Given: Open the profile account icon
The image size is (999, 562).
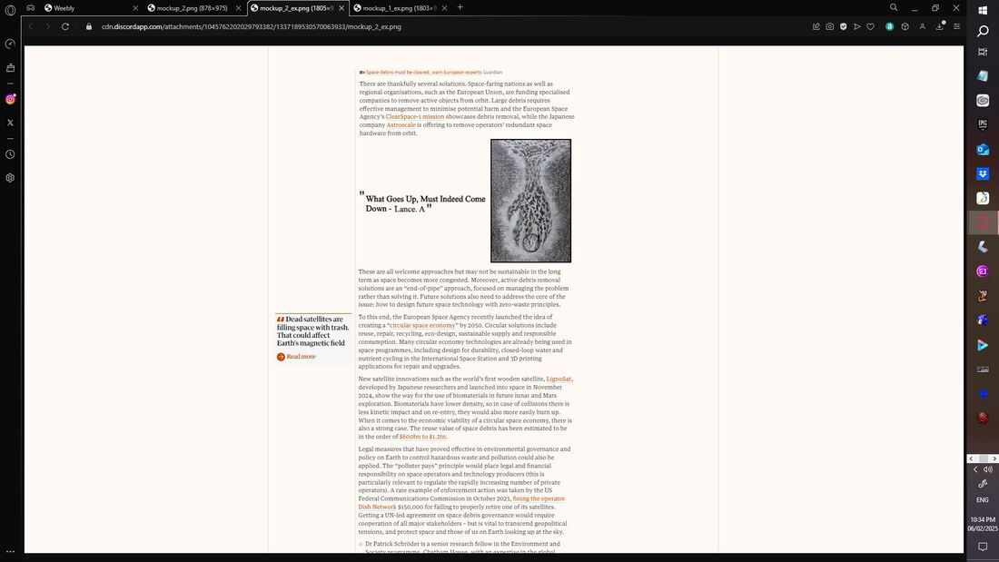Looking at the screenshot, I should point(922,26).
